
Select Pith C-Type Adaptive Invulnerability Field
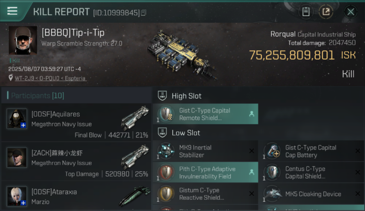(x=206, y=172)
